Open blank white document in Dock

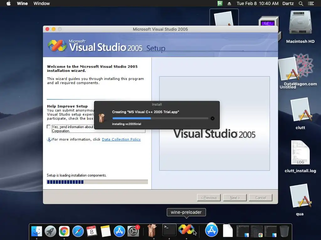coord(228,231)
